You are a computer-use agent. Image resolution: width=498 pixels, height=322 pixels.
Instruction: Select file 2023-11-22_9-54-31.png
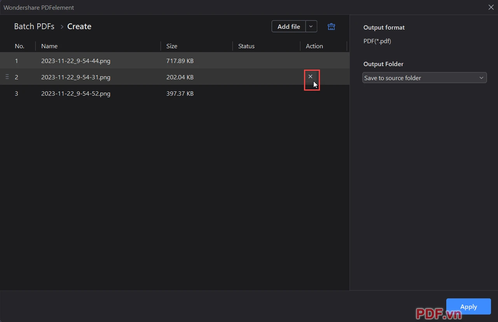(x=76, y=77)
